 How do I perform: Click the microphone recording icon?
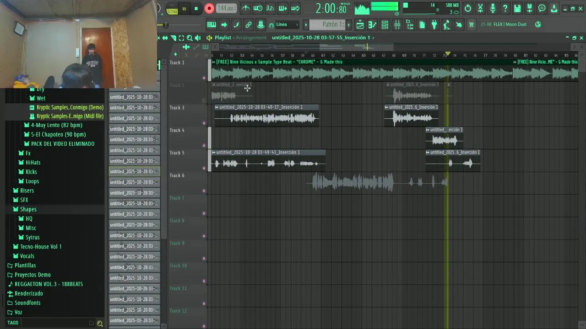(493, 8)
